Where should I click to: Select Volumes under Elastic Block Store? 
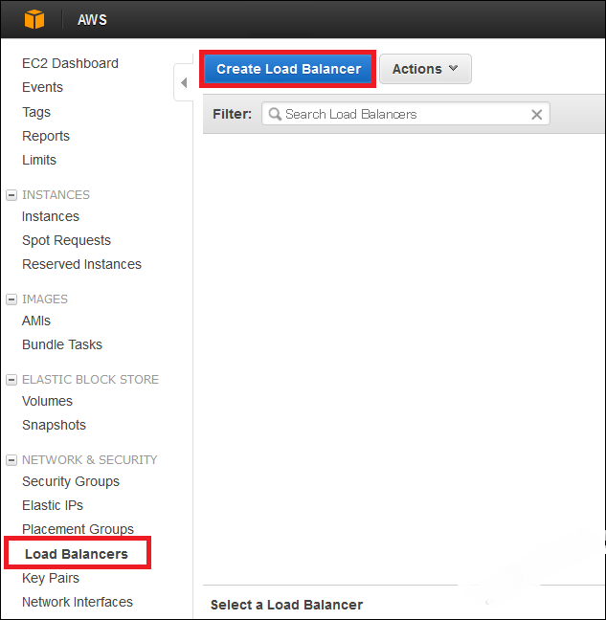coord(47,401)
